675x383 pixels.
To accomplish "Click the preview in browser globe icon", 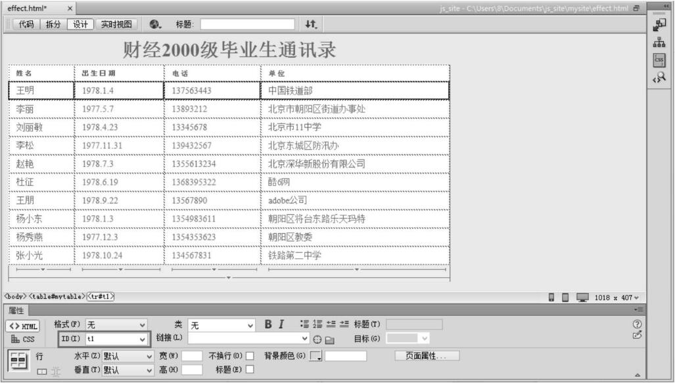I will pyautogui.click(x=155, y=24).
